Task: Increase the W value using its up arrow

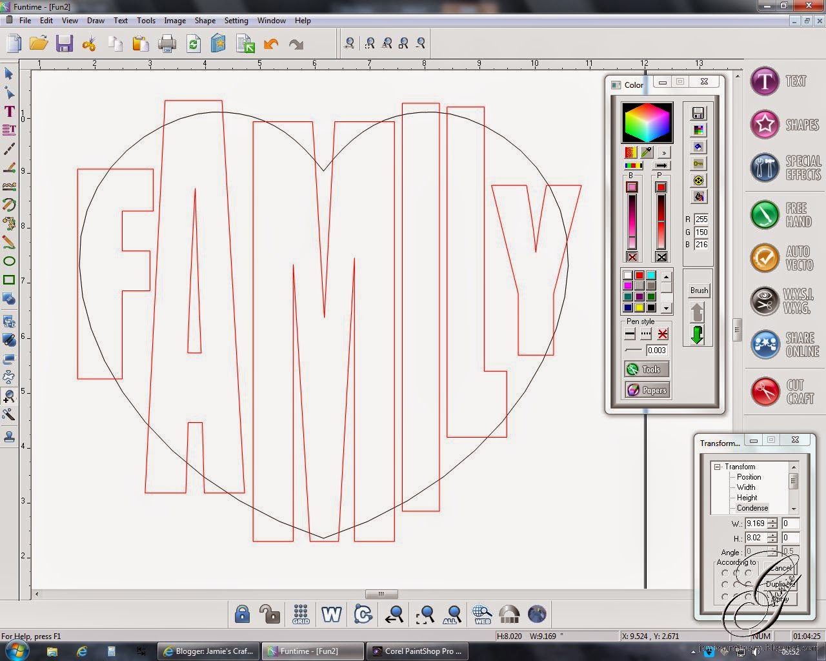Action: 773,521
